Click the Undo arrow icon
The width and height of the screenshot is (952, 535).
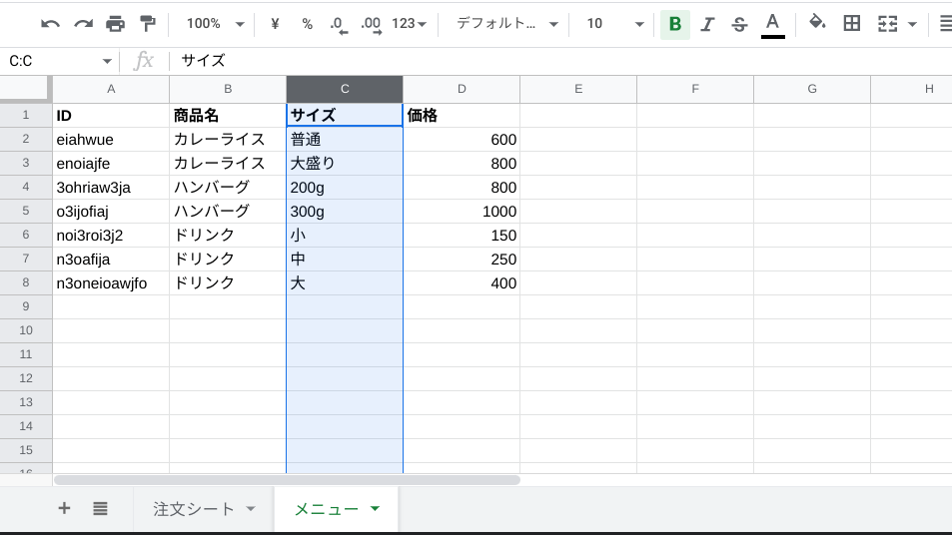pyautogui.click(x=50, y=24)
